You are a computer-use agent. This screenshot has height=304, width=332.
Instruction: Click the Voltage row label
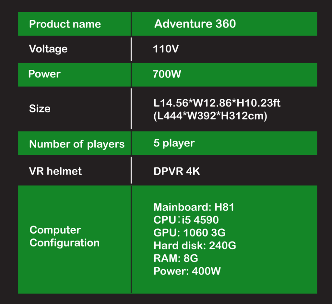pyautogui.click(x=48, y=49)
